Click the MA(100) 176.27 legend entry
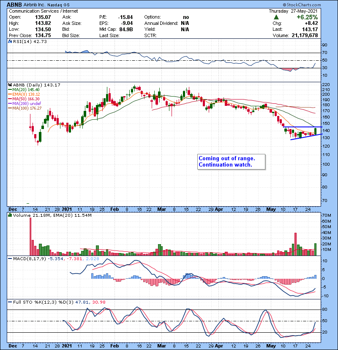This screenshot has height=350, width=338. tap(25, 108)
